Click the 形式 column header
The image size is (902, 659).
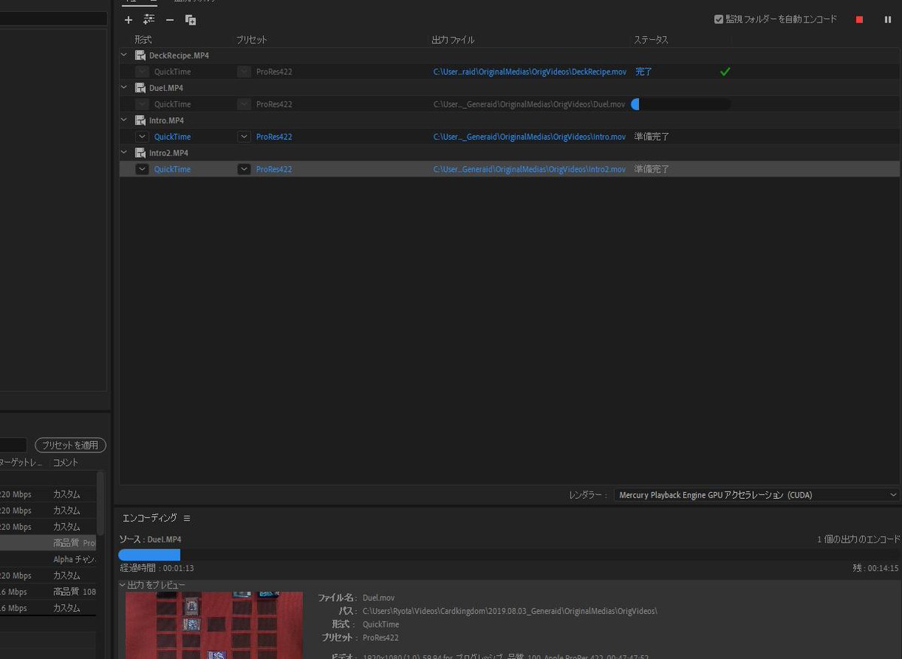(x=143, y=40)
